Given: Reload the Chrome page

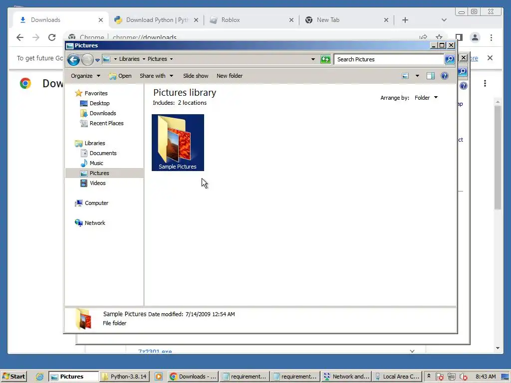Looking at the screenshot, I should click(52, 37).
